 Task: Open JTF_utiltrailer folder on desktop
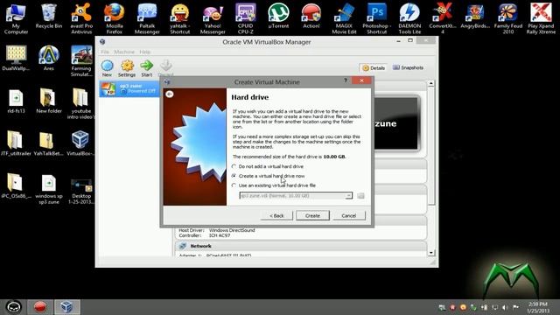pyautogui.click(x=16, y=143)
